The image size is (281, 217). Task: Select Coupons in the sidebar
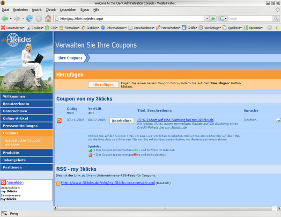(27, 133)
